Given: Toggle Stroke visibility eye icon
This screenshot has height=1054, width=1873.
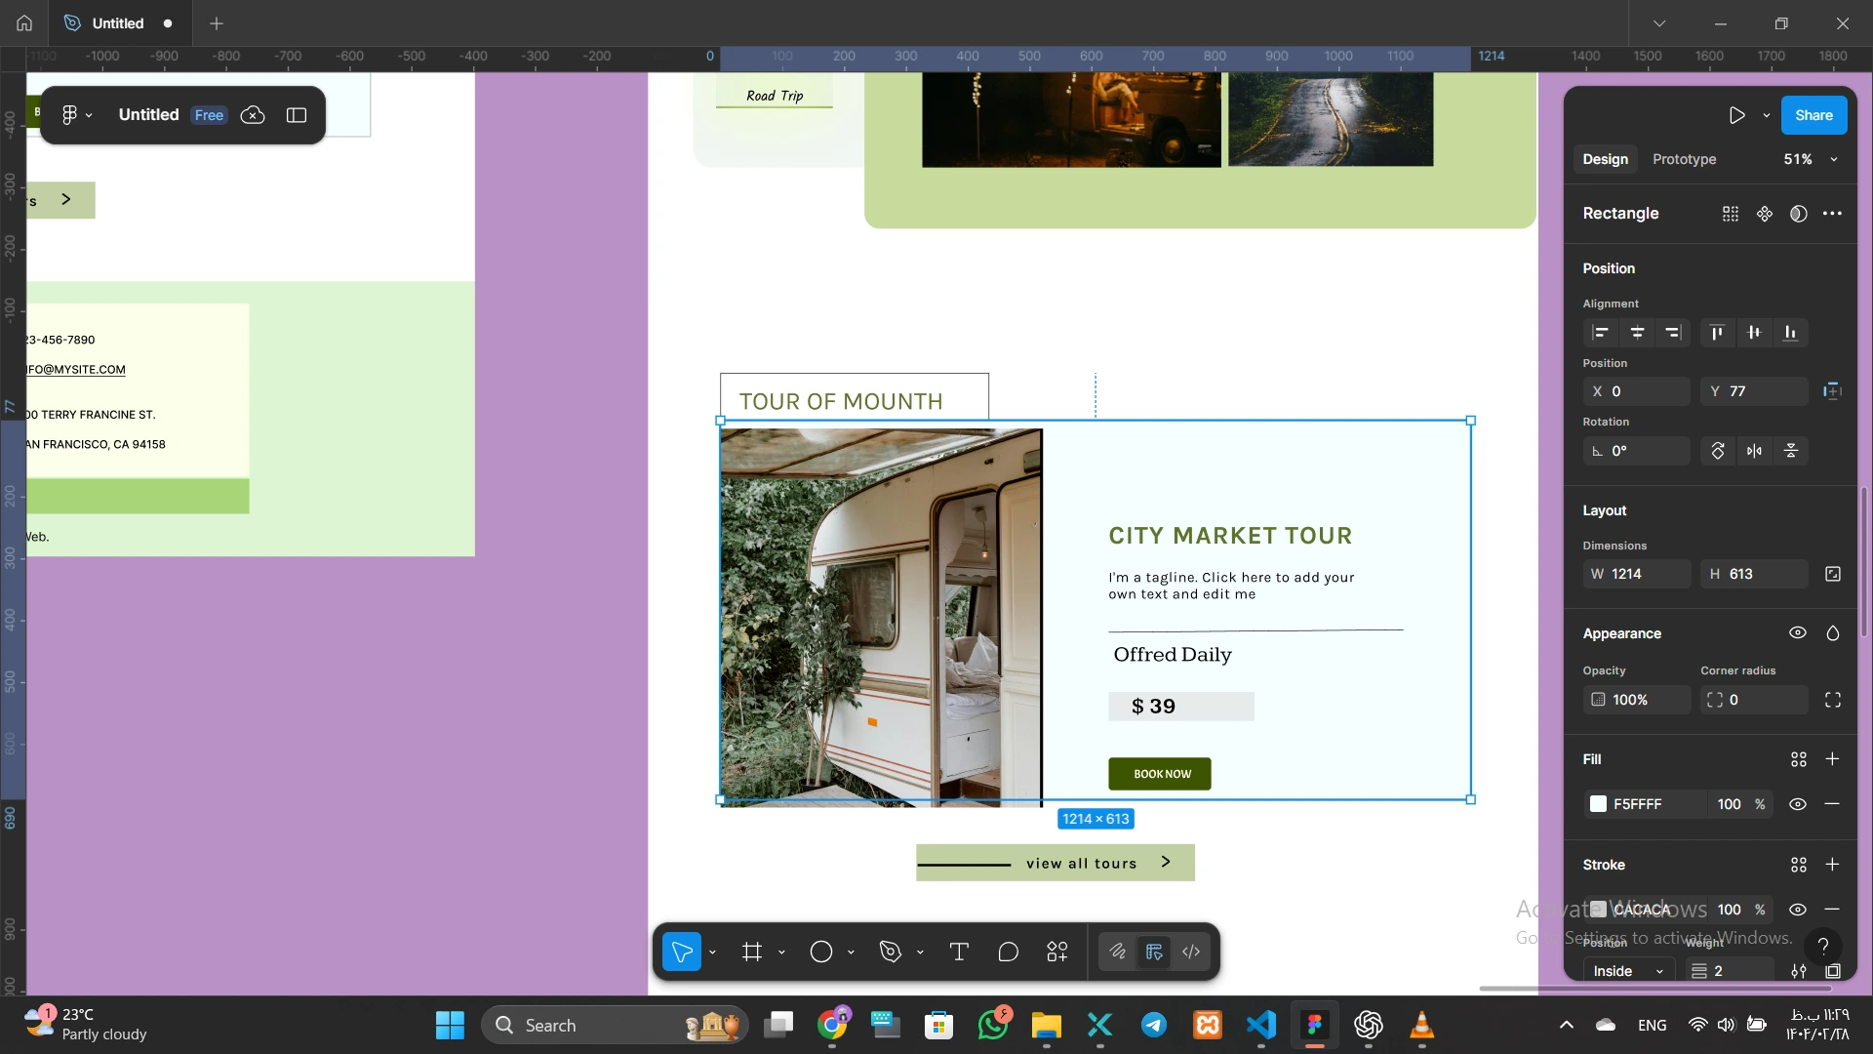Looking at the screenshot, I should (x=1798, y=910).
